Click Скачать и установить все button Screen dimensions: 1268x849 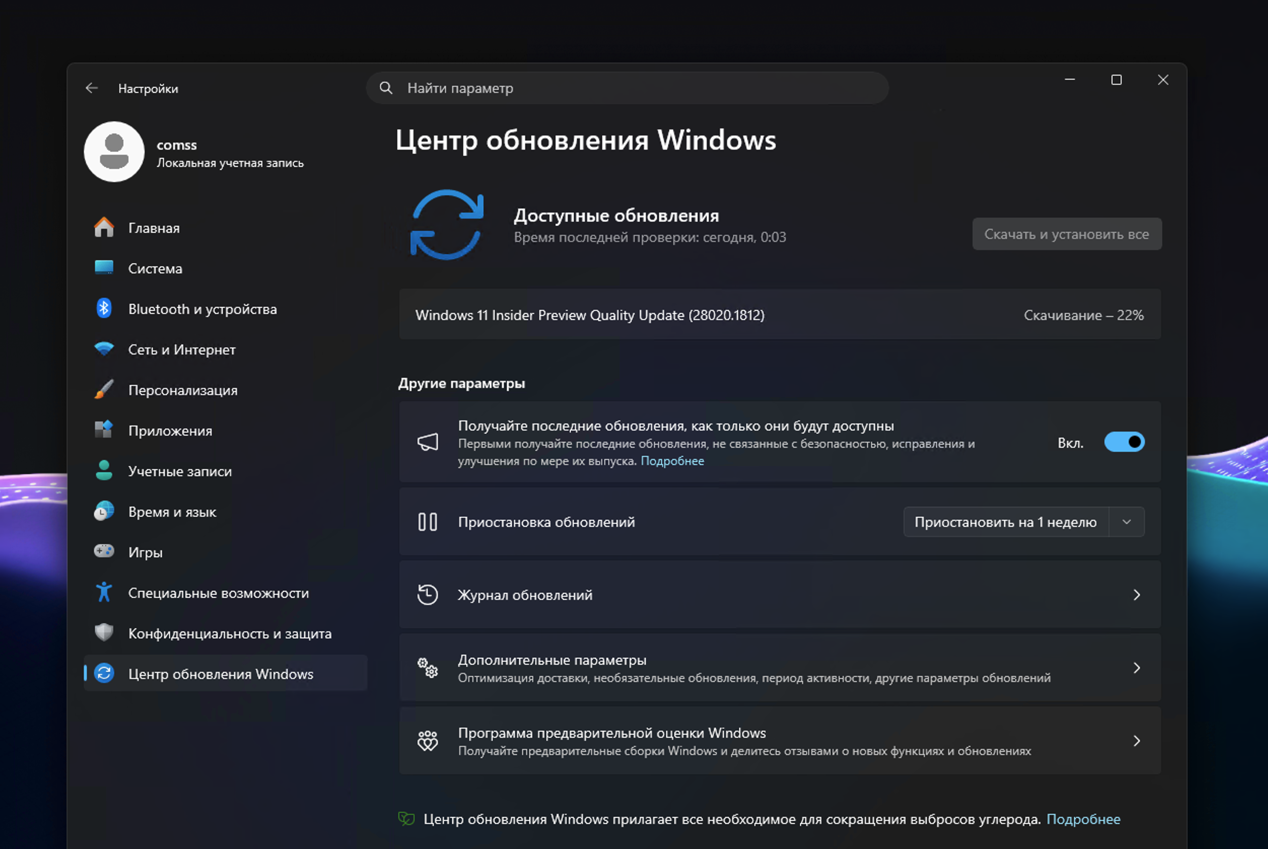1066,234
